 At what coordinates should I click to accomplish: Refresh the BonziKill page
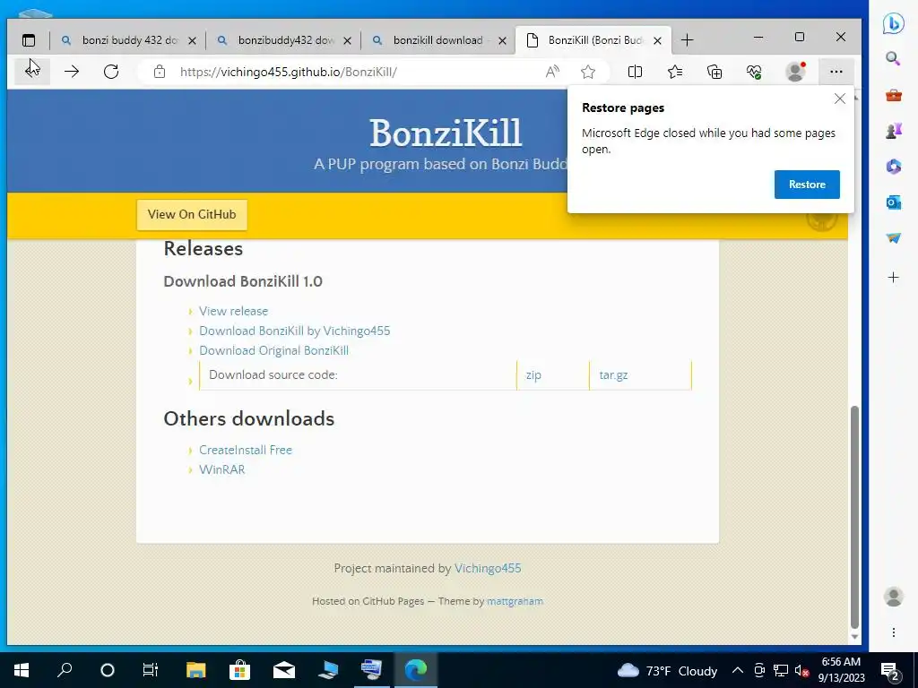110,72
